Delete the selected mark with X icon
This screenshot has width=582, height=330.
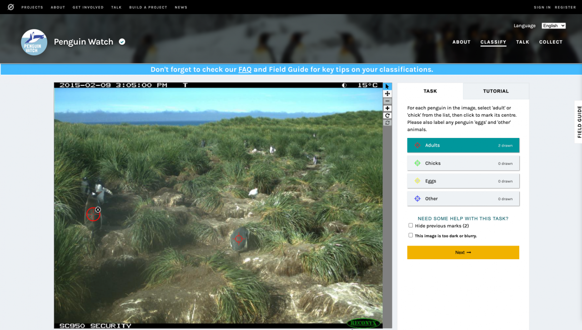click(98, 210)
